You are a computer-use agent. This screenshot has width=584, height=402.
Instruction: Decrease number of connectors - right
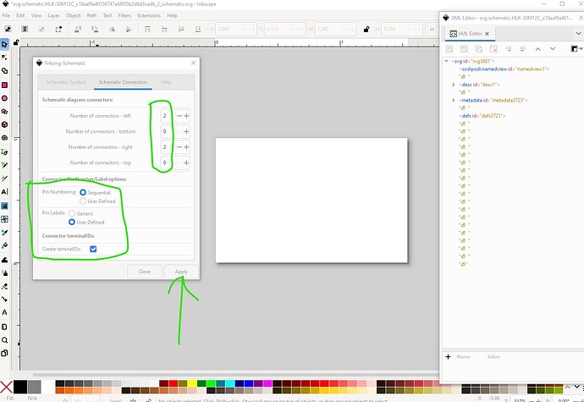coord(179,147)
